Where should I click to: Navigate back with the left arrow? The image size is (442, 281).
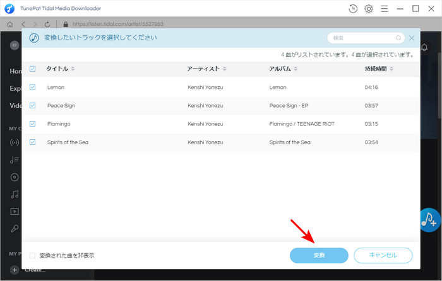click(x=23, y=24)
